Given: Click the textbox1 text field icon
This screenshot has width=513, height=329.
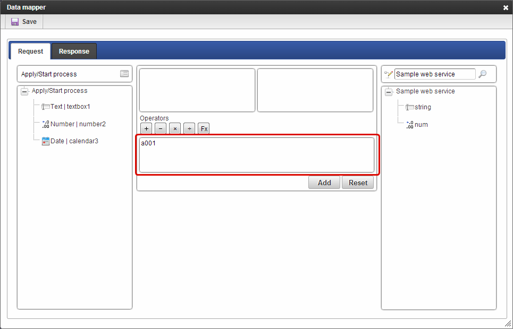Looking at the screenshot, I should pos(46,107).
